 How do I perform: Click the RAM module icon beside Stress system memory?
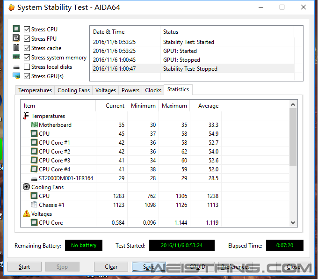tap(16, 57)
